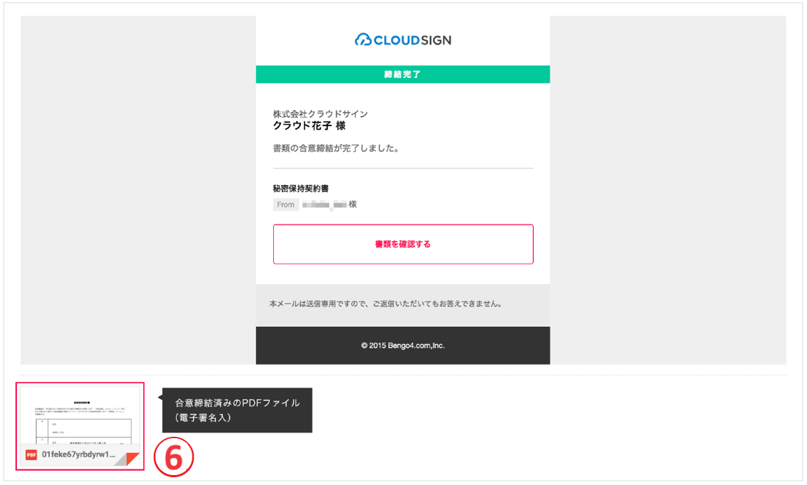Click the blurred sender name next to From
Screen dimensions: 807x485
tap(325, 205)
